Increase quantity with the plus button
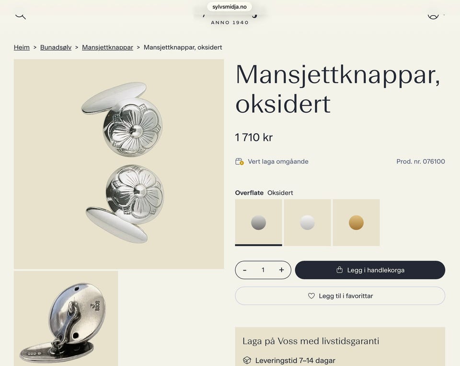 [x=281, y=270]
